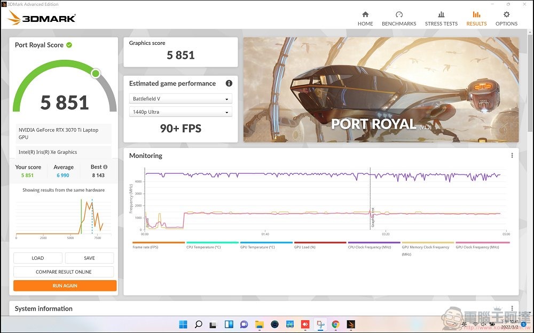This screenshot has width=534, height=333.
Task: Click the Compare Result Online button
Action: (64, 272)
